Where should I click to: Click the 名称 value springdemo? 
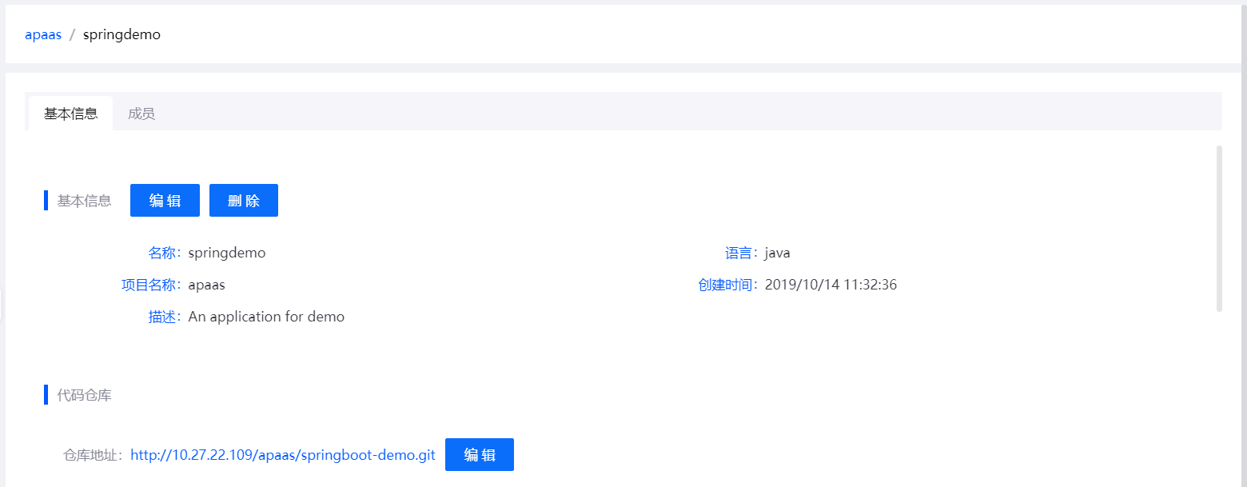click(x=227, y=253)
